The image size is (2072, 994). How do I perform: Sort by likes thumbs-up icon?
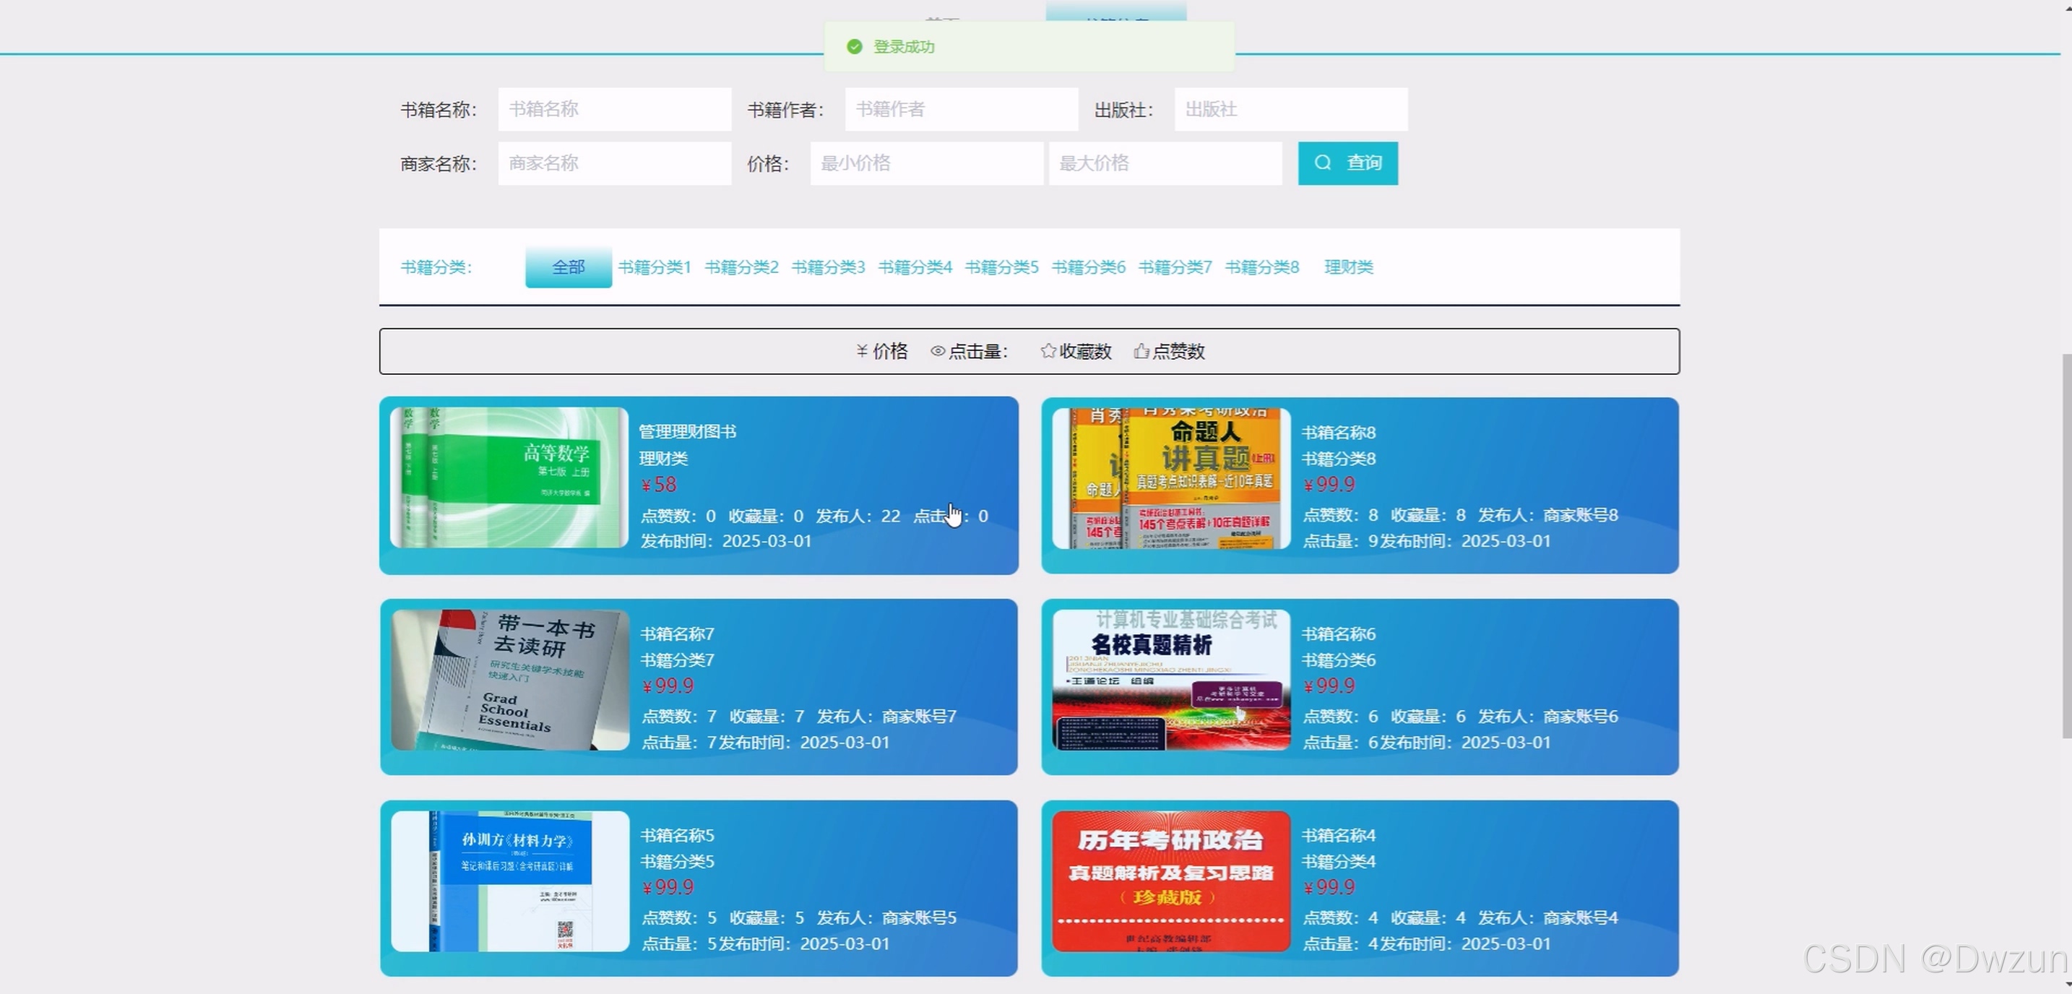coord(1141,350)
